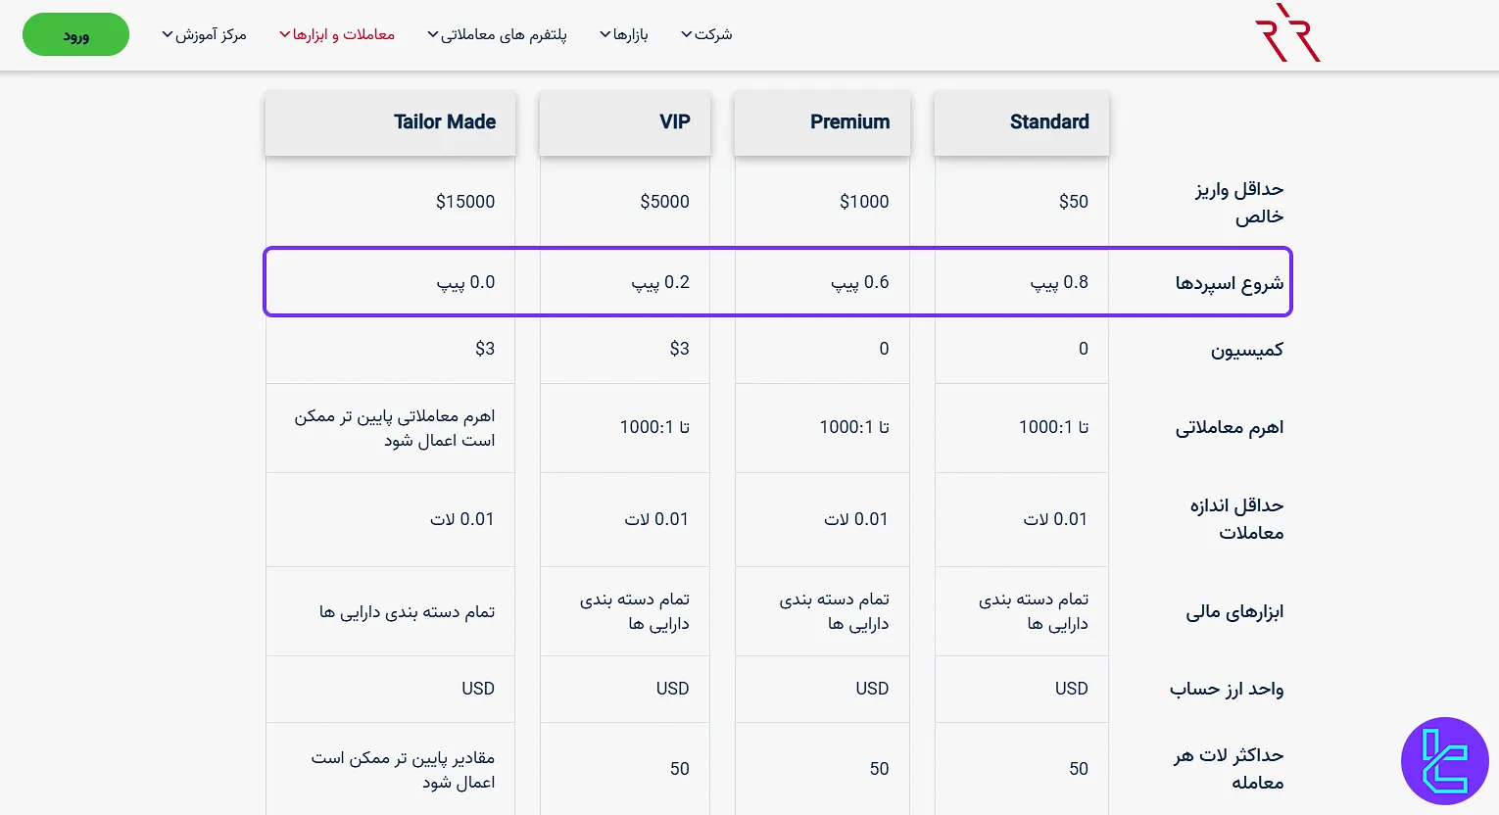Click the RR broker logo
1499x815 pixels.
[x=1287, y=32]
